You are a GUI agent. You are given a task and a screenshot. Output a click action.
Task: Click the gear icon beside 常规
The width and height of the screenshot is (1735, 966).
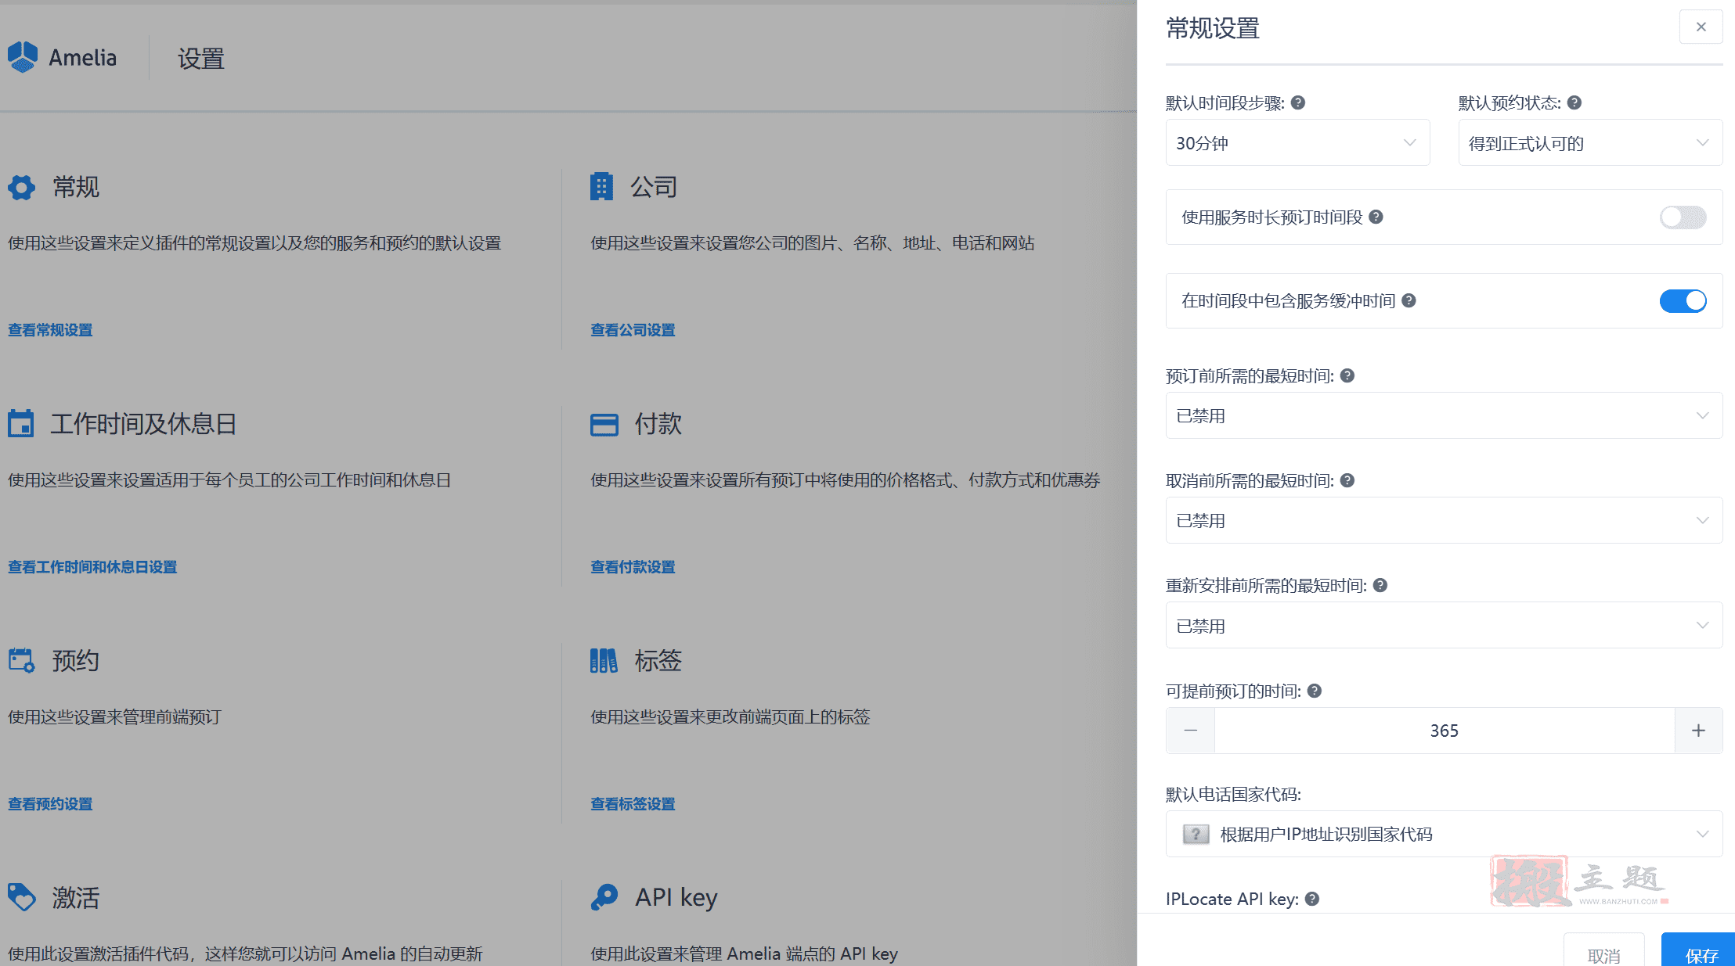[22, 187]
